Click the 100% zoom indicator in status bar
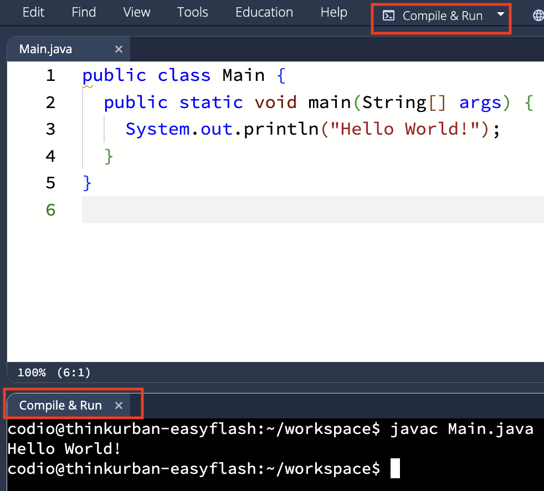The height and width of the screenshot is (491, 544). click(32, 372)
